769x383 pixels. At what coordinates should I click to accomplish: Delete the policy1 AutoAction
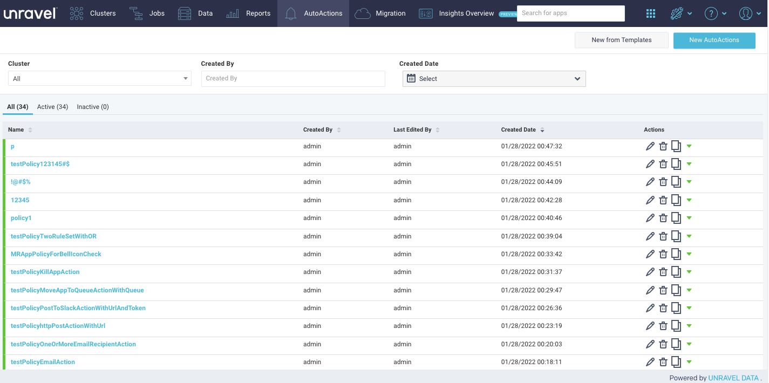(663, 218)
